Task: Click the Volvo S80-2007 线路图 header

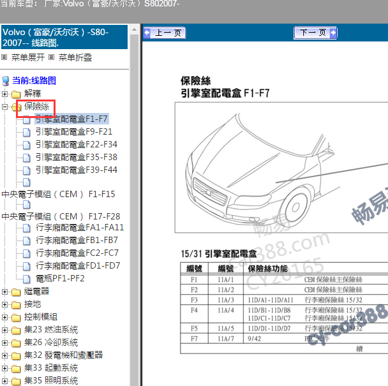Action: click(64, 37)
